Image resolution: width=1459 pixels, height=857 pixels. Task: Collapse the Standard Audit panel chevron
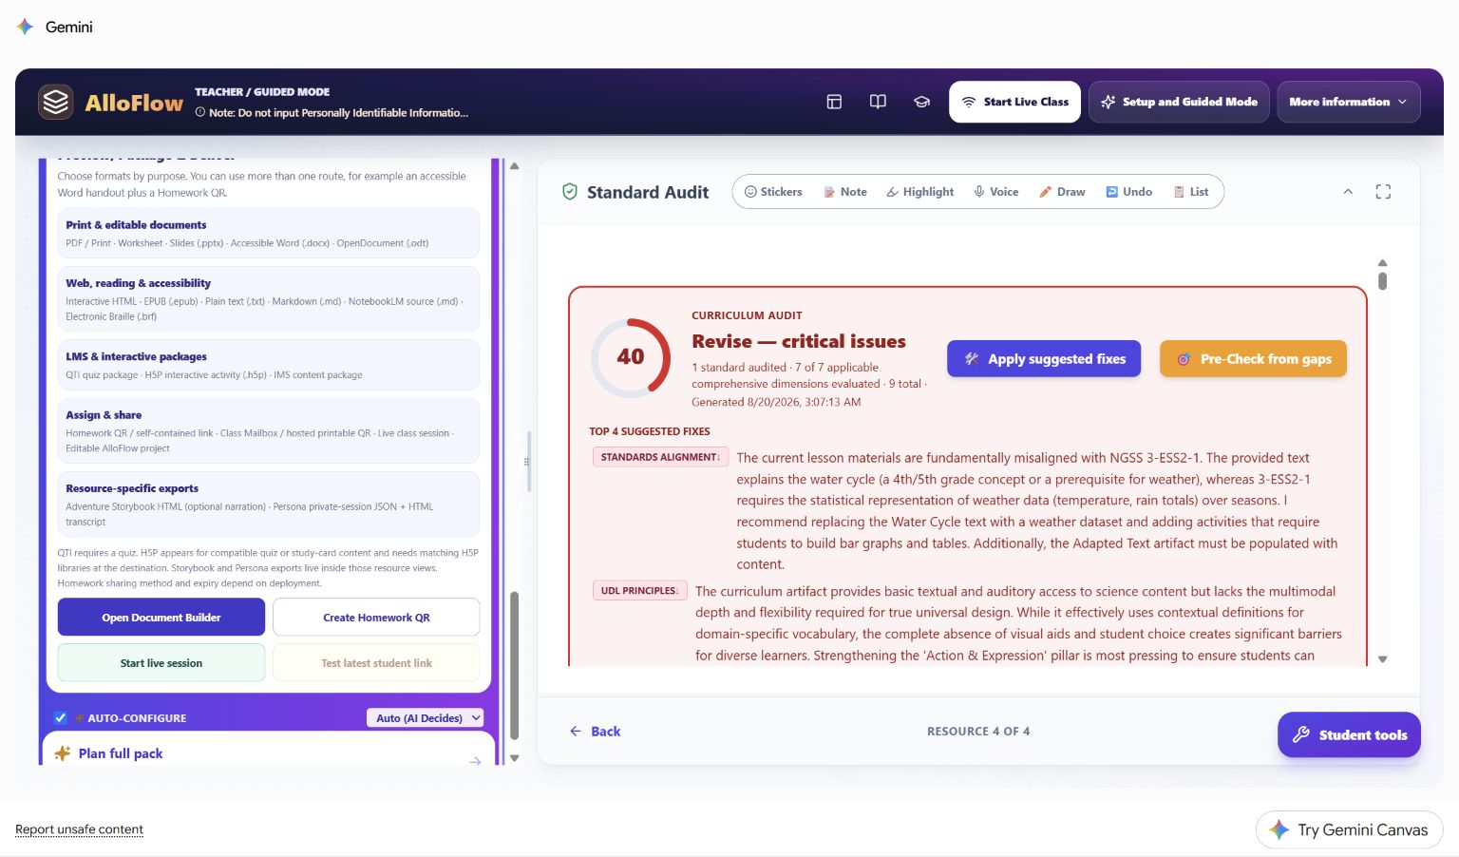click(1348, 192)
